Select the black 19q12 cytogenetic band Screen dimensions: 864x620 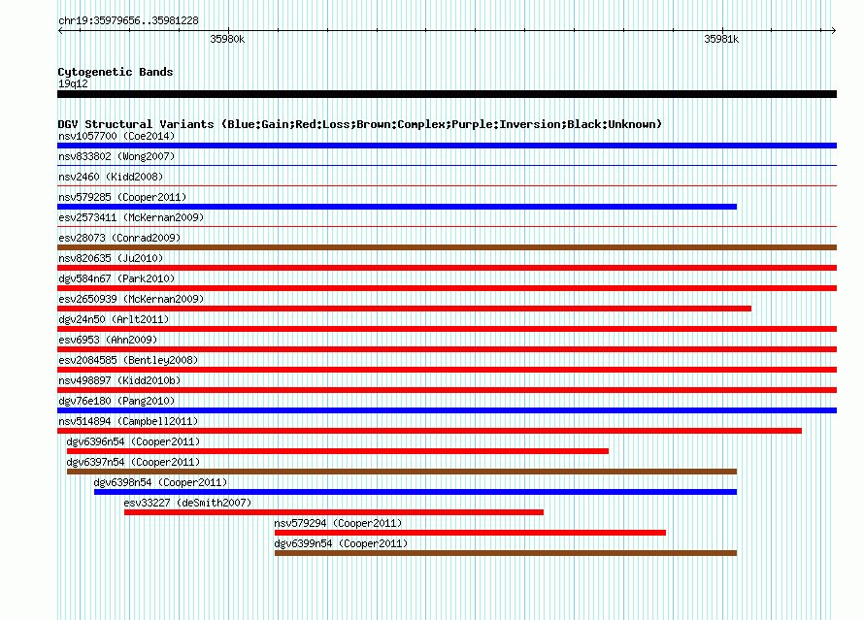pos(447,94)
